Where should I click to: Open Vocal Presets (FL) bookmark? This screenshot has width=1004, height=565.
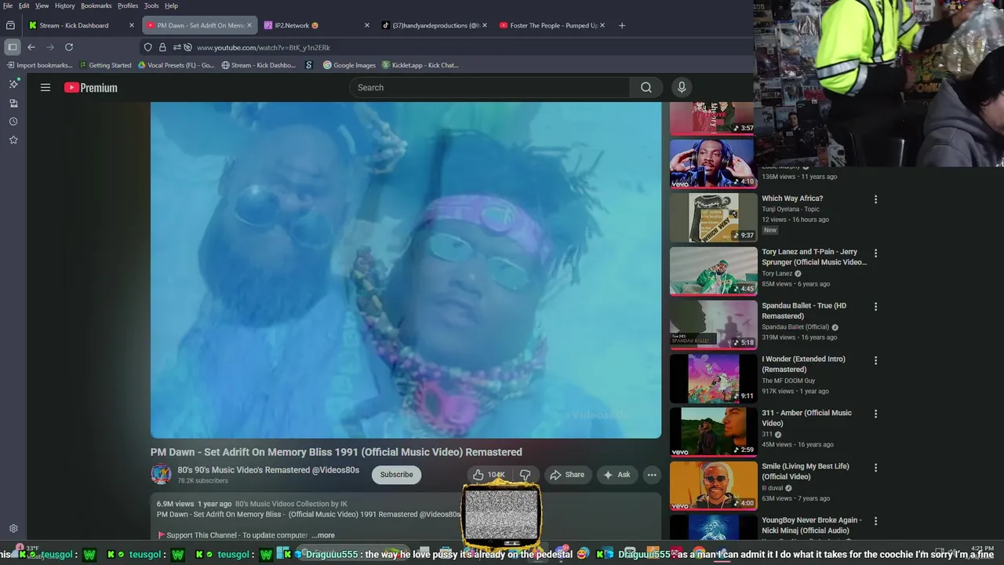[176, 65]
